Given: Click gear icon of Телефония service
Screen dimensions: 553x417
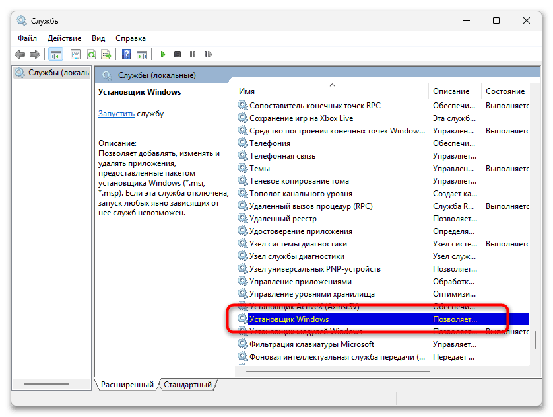Looking at the screenshot, I should click(x=243, y=143).
